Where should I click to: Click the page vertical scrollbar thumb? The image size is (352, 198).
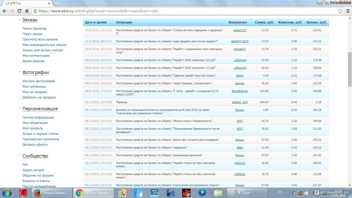click(350, 69)
